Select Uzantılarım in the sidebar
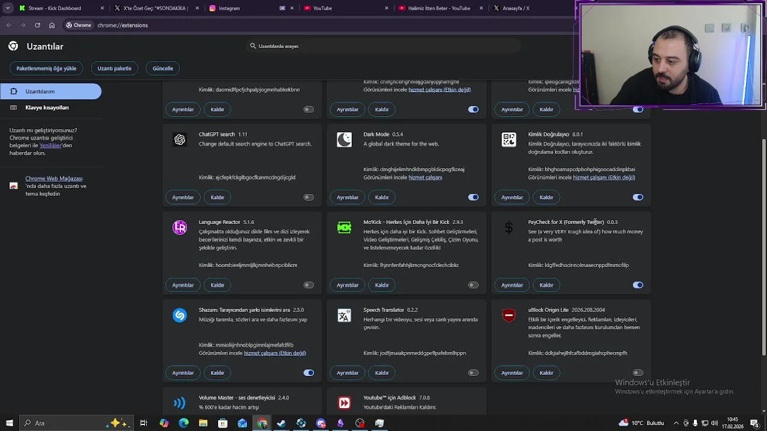Image resolution: width=767 pixels, height=431 pixels. 50,92
